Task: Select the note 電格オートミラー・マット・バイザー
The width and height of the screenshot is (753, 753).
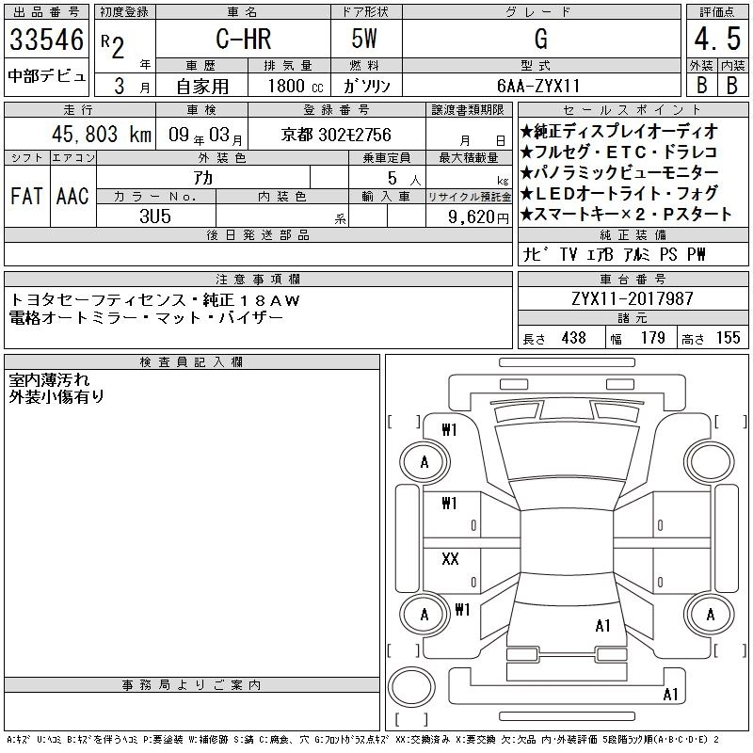Action: click(x=147, y=317)
